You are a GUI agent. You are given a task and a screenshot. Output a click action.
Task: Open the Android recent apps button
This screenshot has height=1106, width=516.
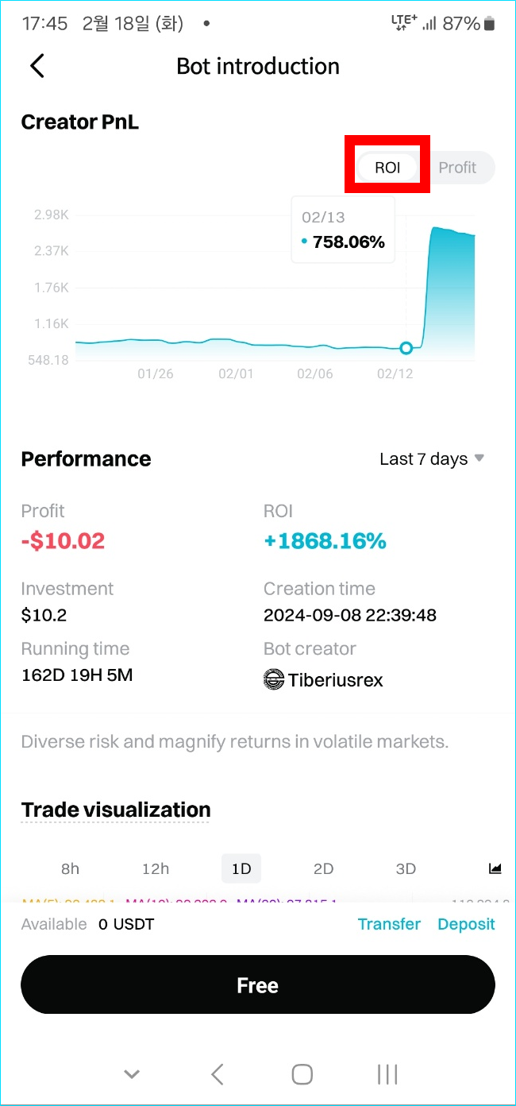387,1075
